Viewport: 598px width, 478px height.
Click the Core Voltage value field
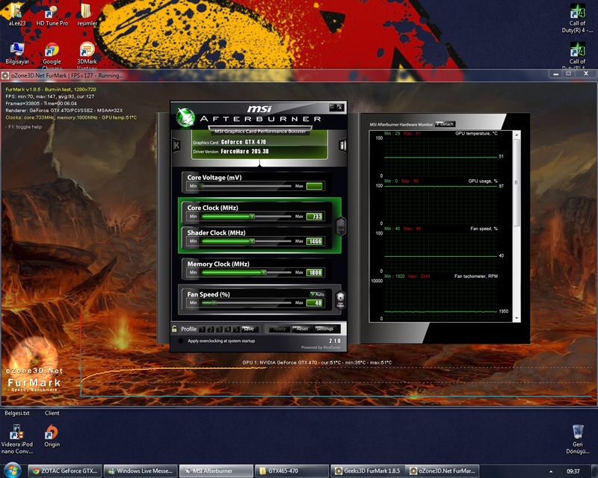(x=315, y=186)
